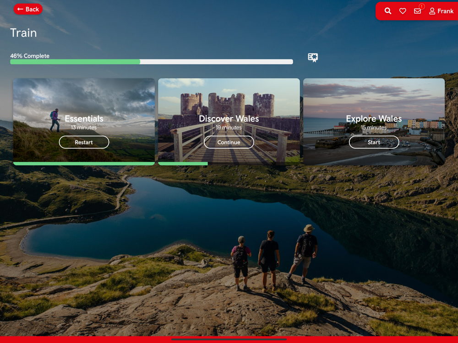Continue the Discover Wales module
Viewport: 458px width, 343px height.
229,142
